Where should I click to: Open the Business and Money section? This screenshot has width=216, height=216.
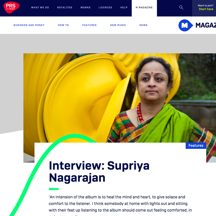[29, 25]
